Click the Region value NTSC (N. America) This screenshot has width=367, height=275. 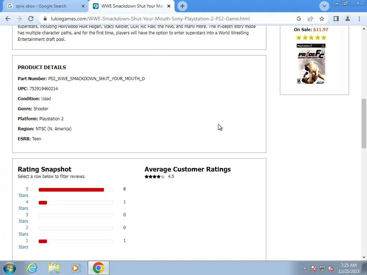pos(54,129)
